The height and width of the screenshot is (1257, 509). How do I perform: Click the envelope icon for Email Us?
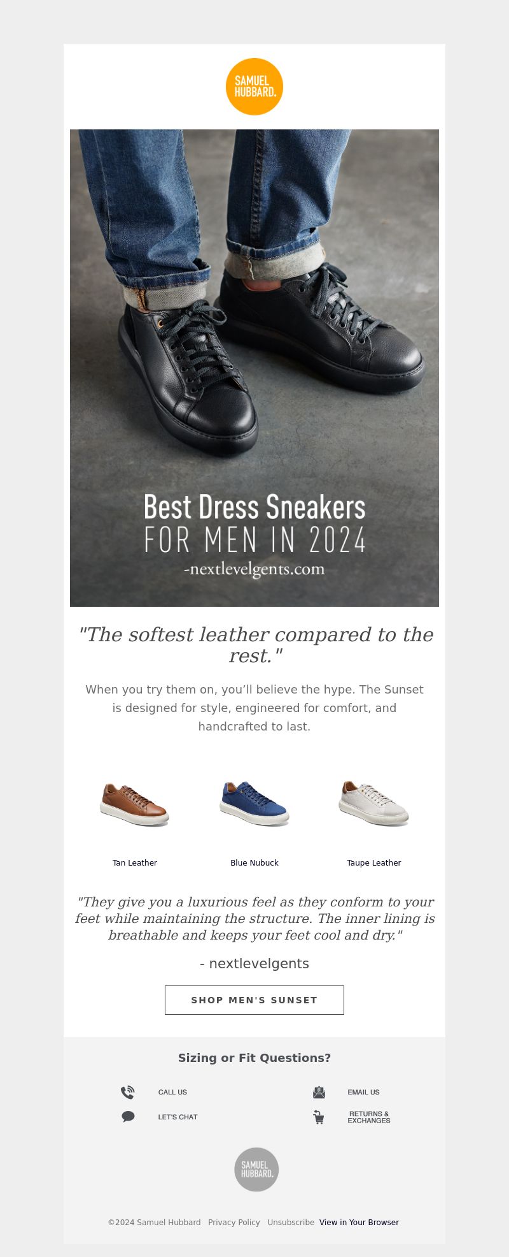(x=319, y=1092)
